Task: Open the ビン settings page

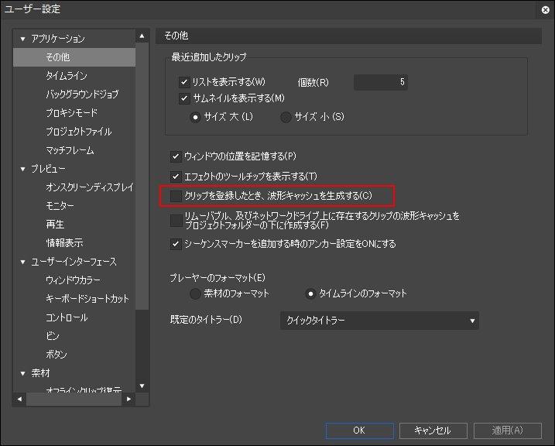Action: (53, 336)
